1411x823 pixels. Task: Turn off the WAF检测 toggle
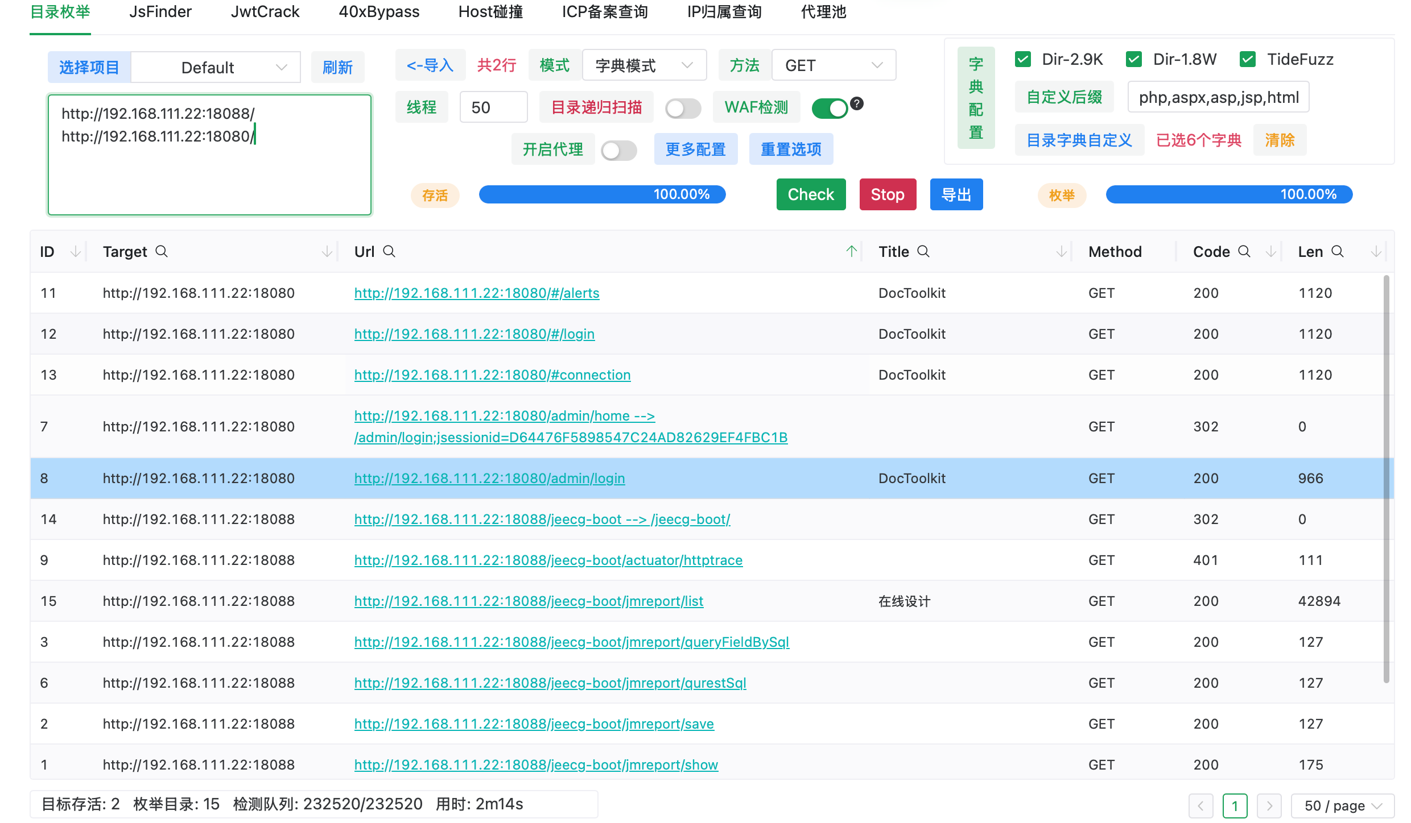[x=830, y=108]
